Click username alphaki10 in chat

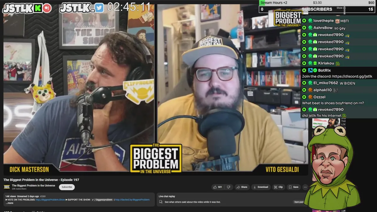coord(323,90)
